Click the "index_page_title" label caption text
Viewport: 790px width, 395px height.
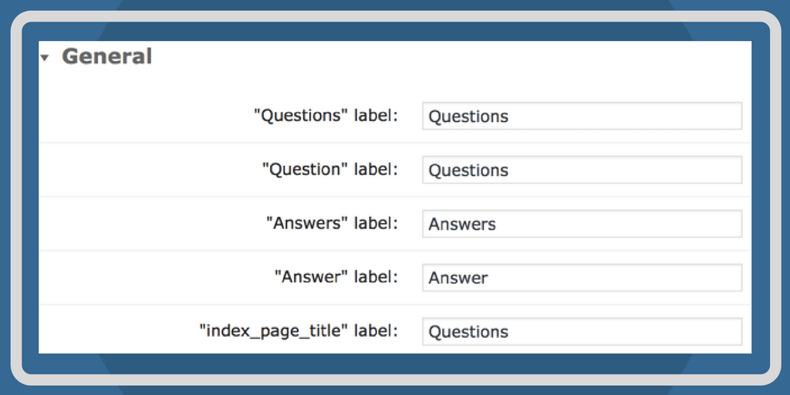(x=299, y=332)
